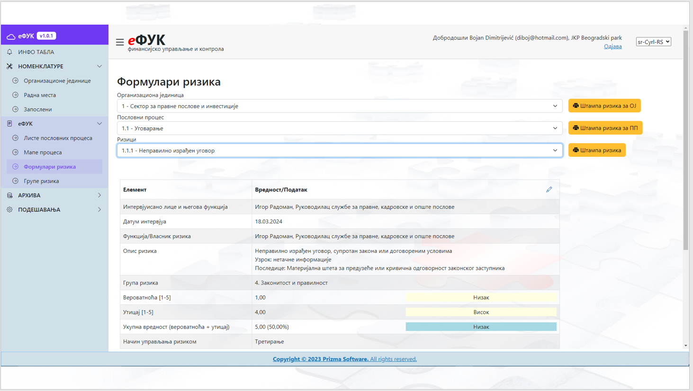Go to Групе ризика menu item
The height and width of the screenshot is (391, 693).
click(41, 181)
